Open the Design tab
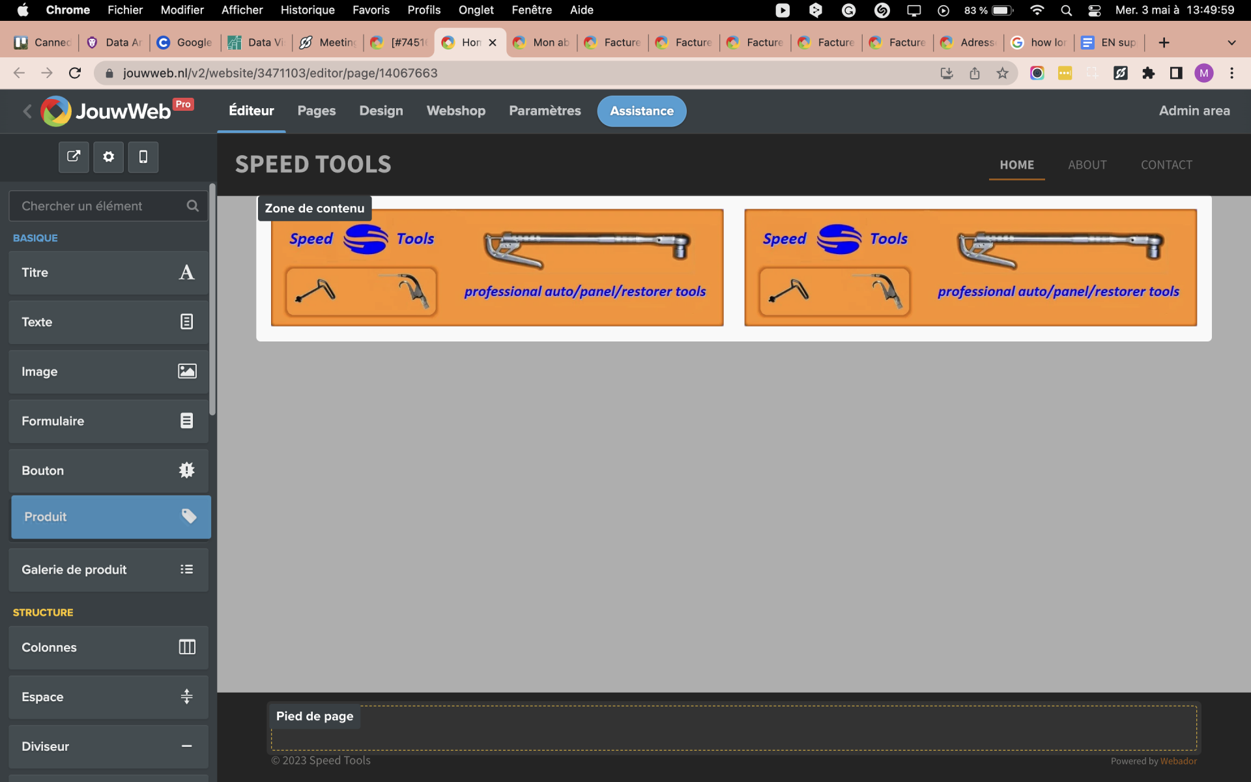Screen dimensions: 1251x782 point(381,111)
